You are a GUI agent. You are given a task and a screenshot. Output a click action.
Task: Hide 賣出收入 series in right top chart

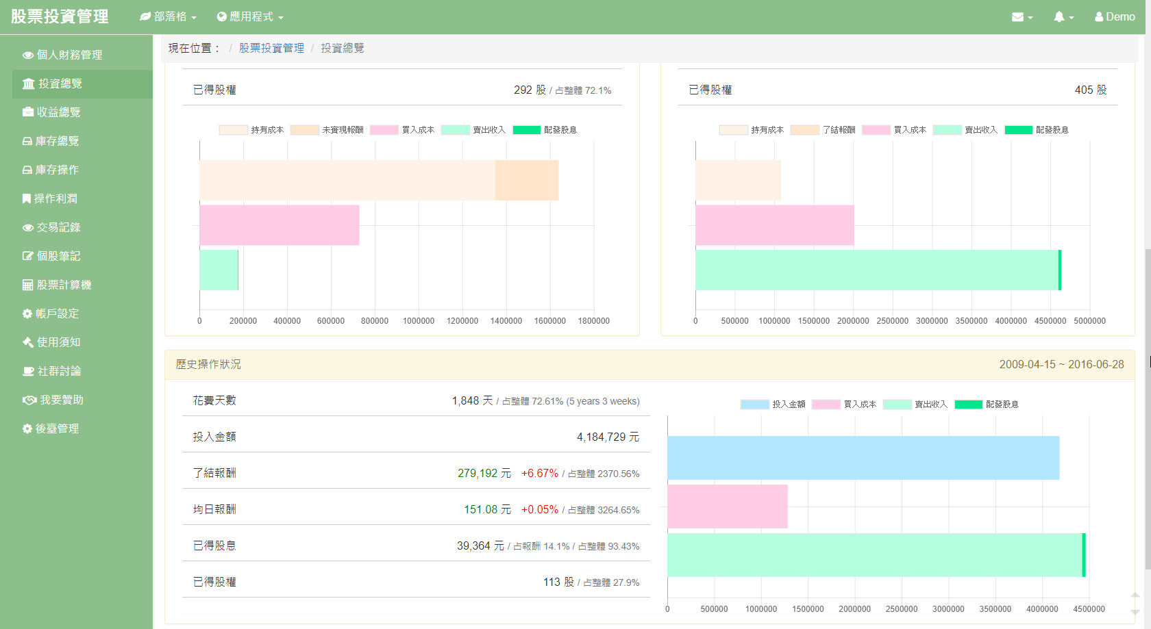(x=965, y=130)
